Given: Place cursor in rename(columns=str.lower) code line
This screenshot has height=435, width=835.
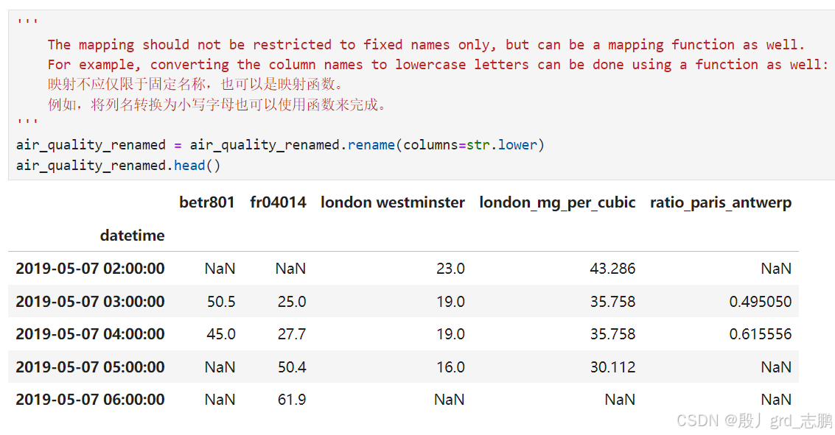Looking at the screenshot, I should point(280,145).
